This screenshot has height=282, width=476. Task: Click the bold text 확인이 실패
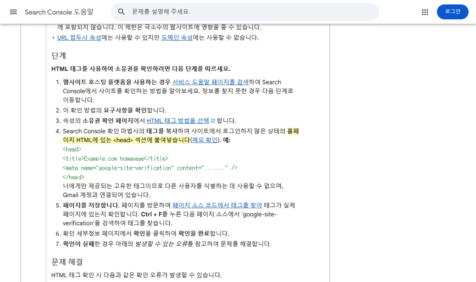(x=78, y=244)
